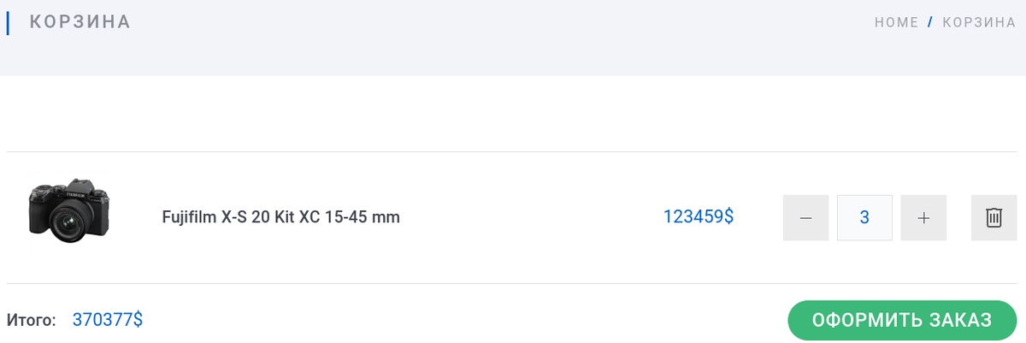This screenshot has height=343, width=1026.
Task: Click the dollar sign in the total
Action: coord(138,320)
